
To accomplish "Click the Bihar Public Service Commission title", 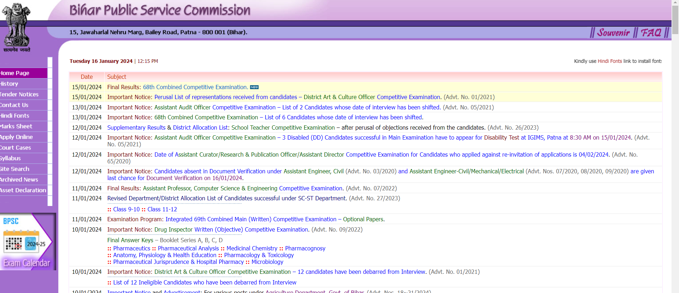I will (x=160, y=10).
